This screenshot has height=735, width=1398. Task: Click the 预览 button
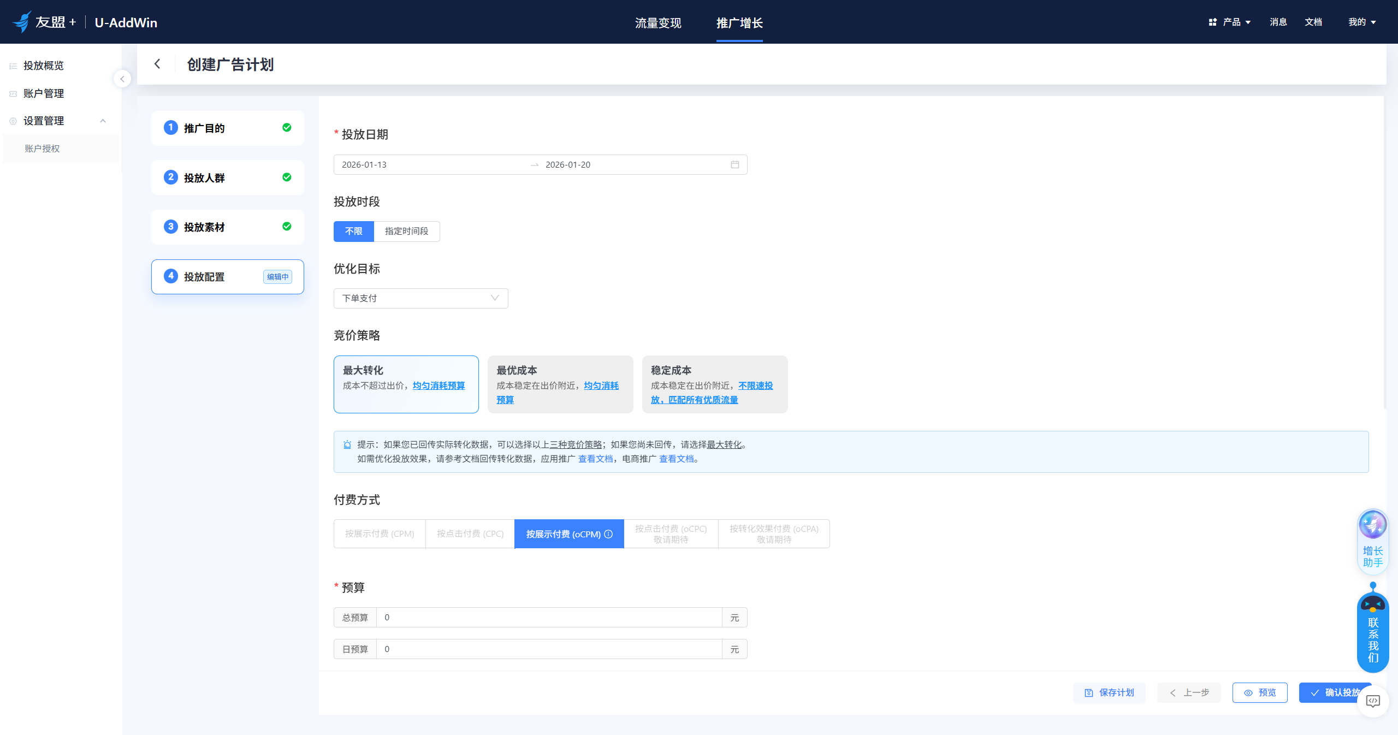(x=1260, y=693)
